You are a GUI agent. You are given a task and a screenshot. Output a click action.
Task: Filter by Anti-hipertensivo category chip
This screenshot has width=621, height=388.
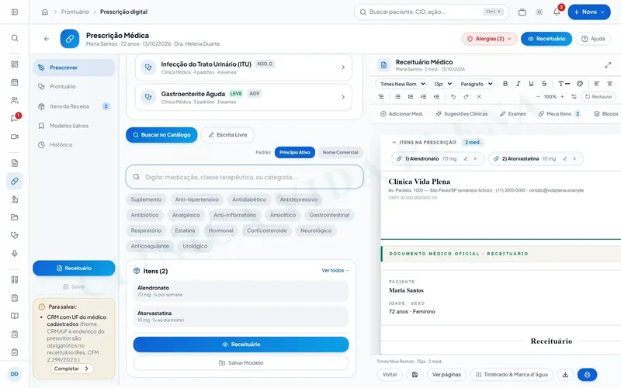tap(197, 199)
